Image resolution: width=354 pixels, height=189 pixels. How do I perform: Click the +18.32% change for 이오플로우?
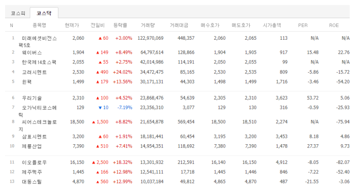[x=123, y=163]
